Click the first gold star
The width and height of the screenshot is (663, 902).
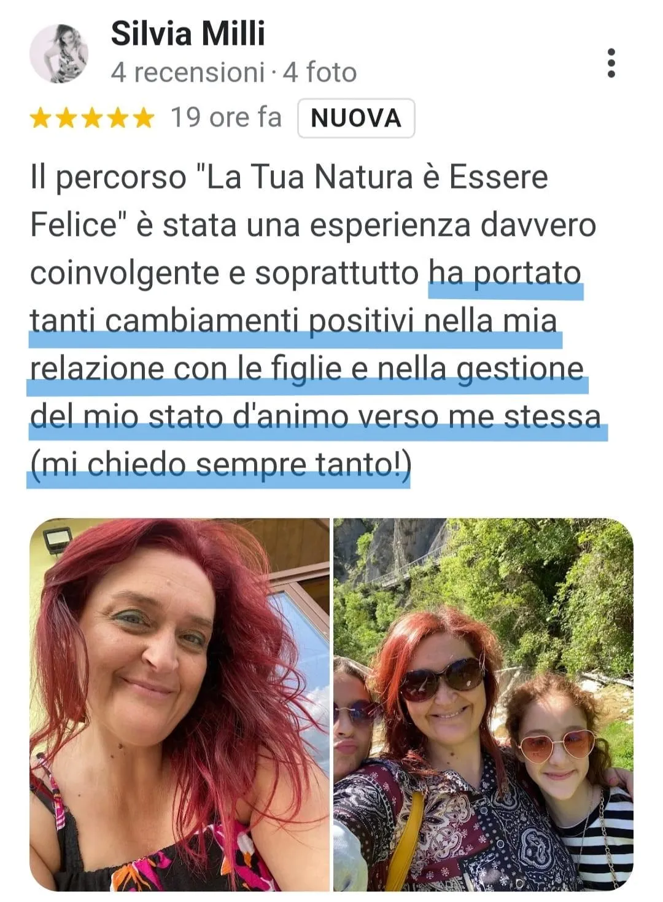(x=41, y=118)
